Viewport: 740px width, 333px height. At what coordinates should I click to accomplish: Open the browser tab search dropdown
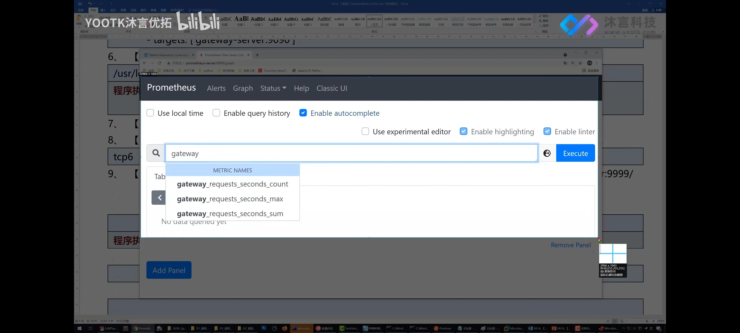click(565, 55)
